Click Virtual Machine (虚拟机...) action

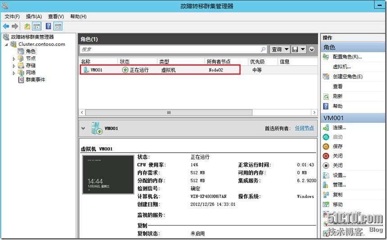(x=341, y=67)
